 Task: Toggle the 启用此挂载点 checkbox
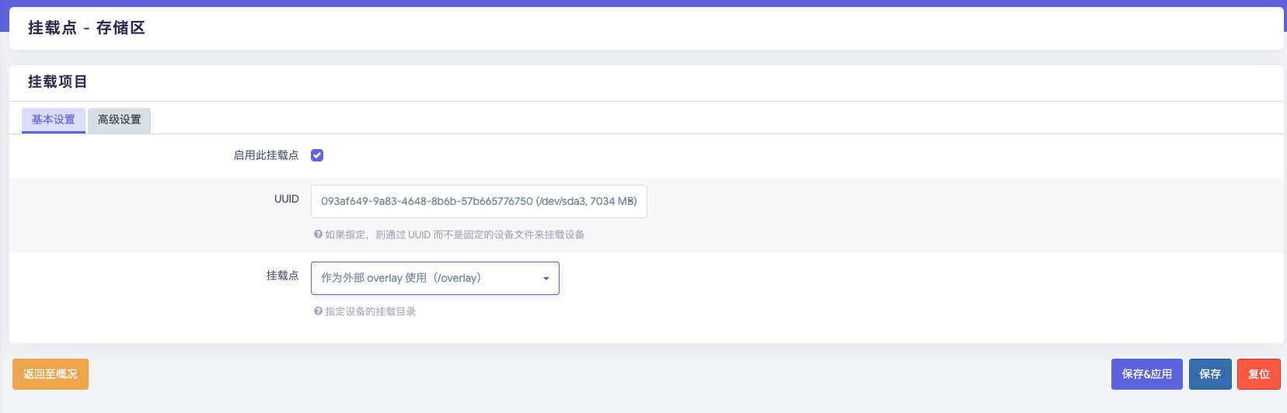pos(317,155)
